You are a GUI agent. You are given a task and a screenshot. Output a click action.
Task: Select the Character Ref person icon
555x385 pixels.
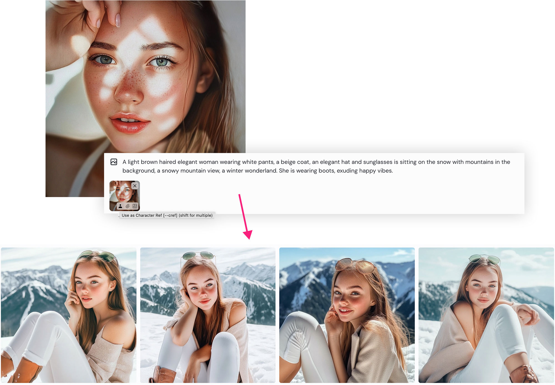point(120,206)
